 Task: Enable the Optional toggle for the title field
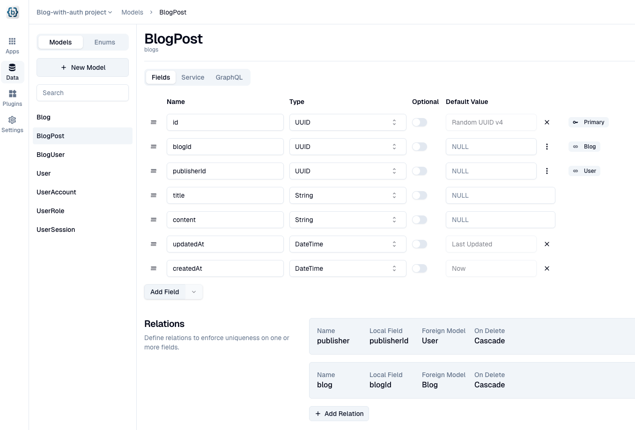pos(420,195)
